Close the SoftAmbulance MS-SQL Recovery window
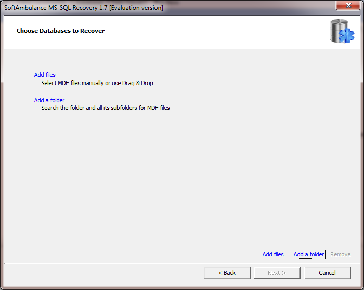Viewport: 364px width, 290px height. pos(348,5)
